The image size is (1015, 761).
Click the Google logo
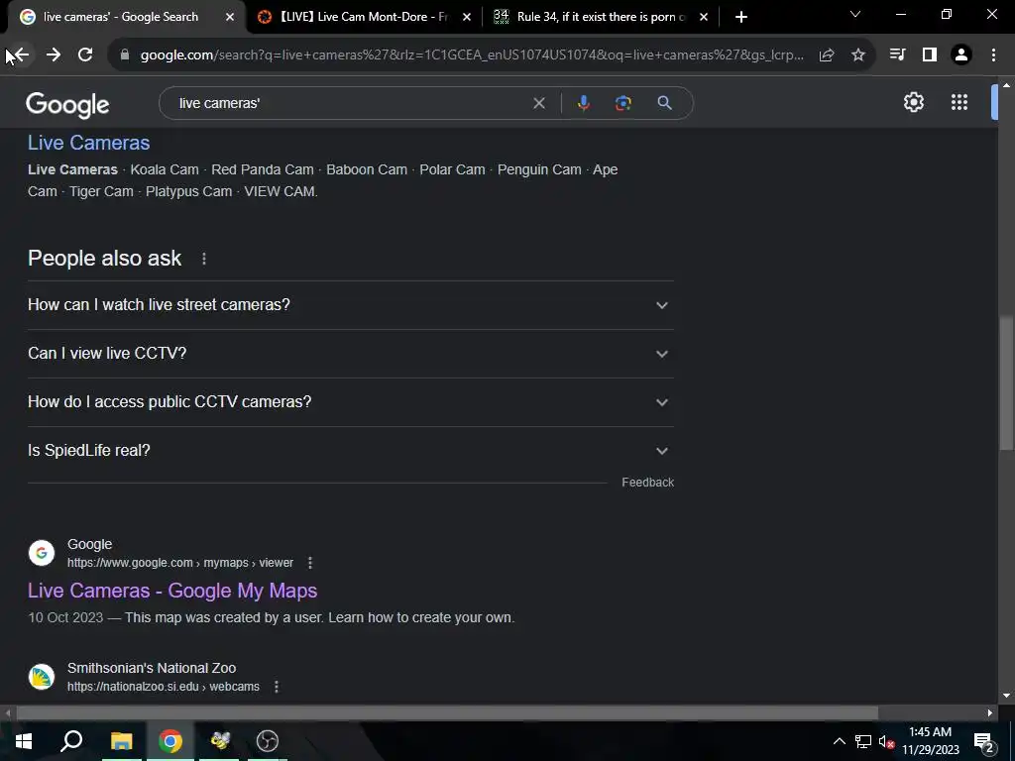[67, 104]
